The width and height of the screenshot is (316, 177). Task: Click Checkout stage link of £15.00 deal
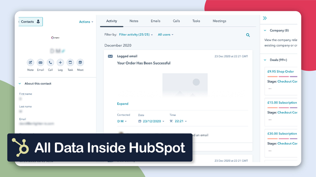tap(287, 113)
